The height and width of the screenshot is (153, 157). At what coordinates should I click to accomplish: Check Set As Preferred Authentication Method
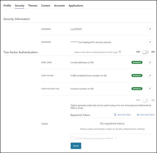click(72, 138)
